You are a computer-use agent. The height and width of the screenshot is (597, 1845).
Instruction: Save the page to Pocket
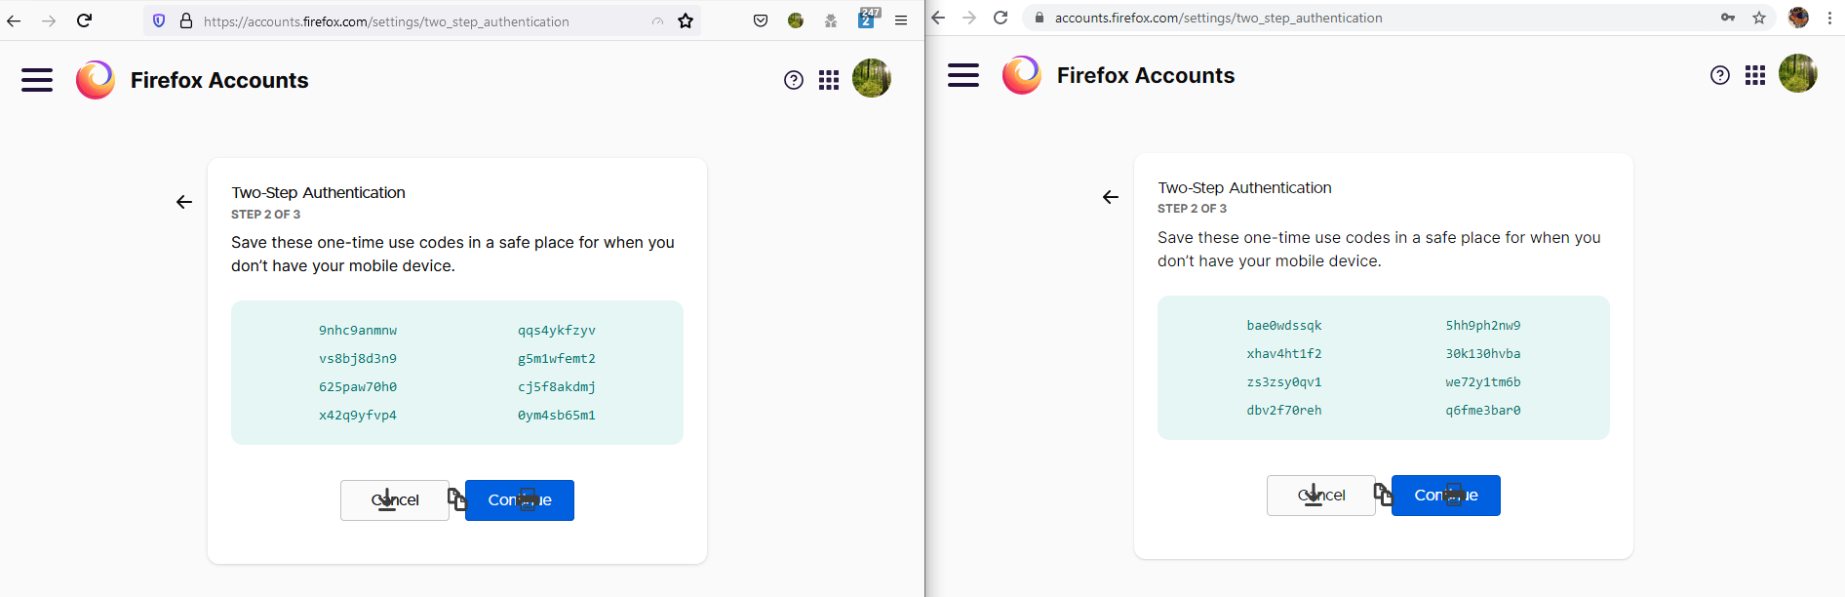(x=760, y=20)
